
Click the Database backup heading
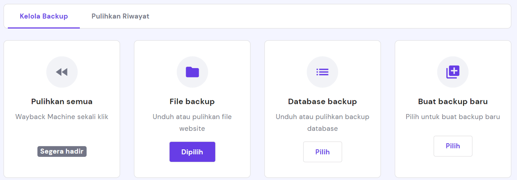click(322, 102)
